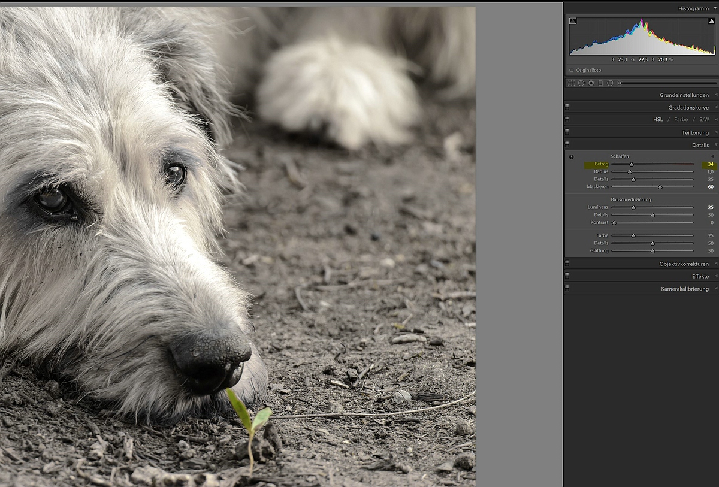Click the highlighted Betrag label
The height and width of the screenshot is (487, 719).
[x=601, y=164]
